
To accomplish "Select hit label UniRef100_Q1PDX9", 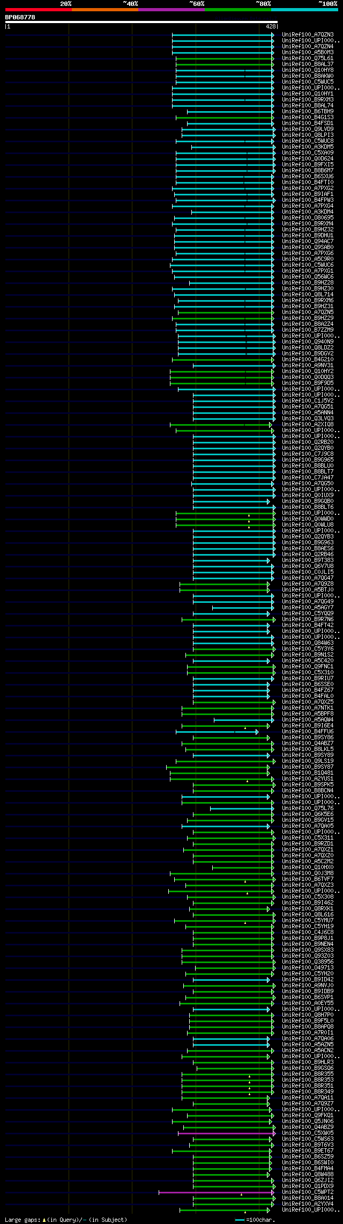I will click(308, 1186).
